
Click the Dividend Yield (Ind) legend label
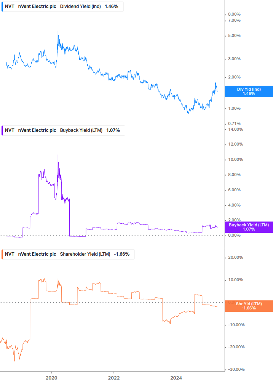tap(80, 6)
